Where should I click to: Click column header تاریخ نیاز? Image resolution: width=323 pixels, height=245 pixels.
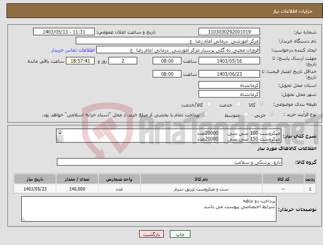(x=35, y=179)
